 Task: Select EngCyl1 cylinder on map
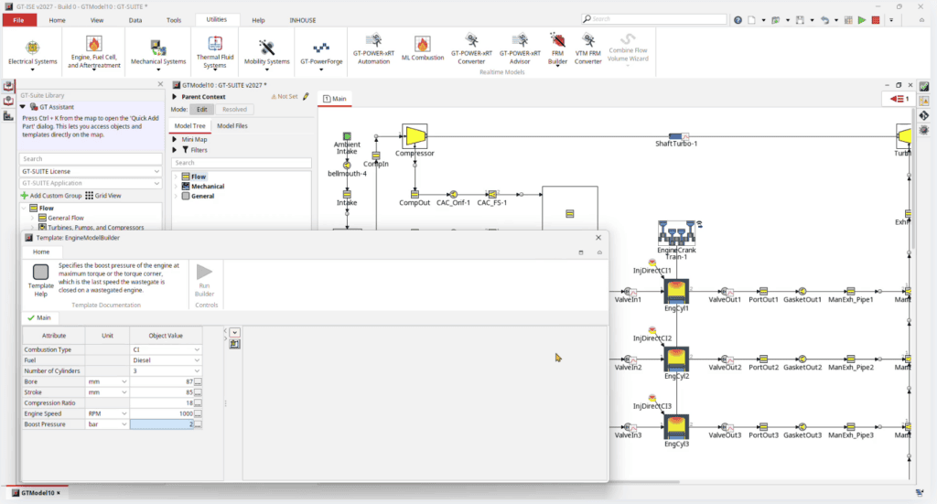(x=676, y=292)
